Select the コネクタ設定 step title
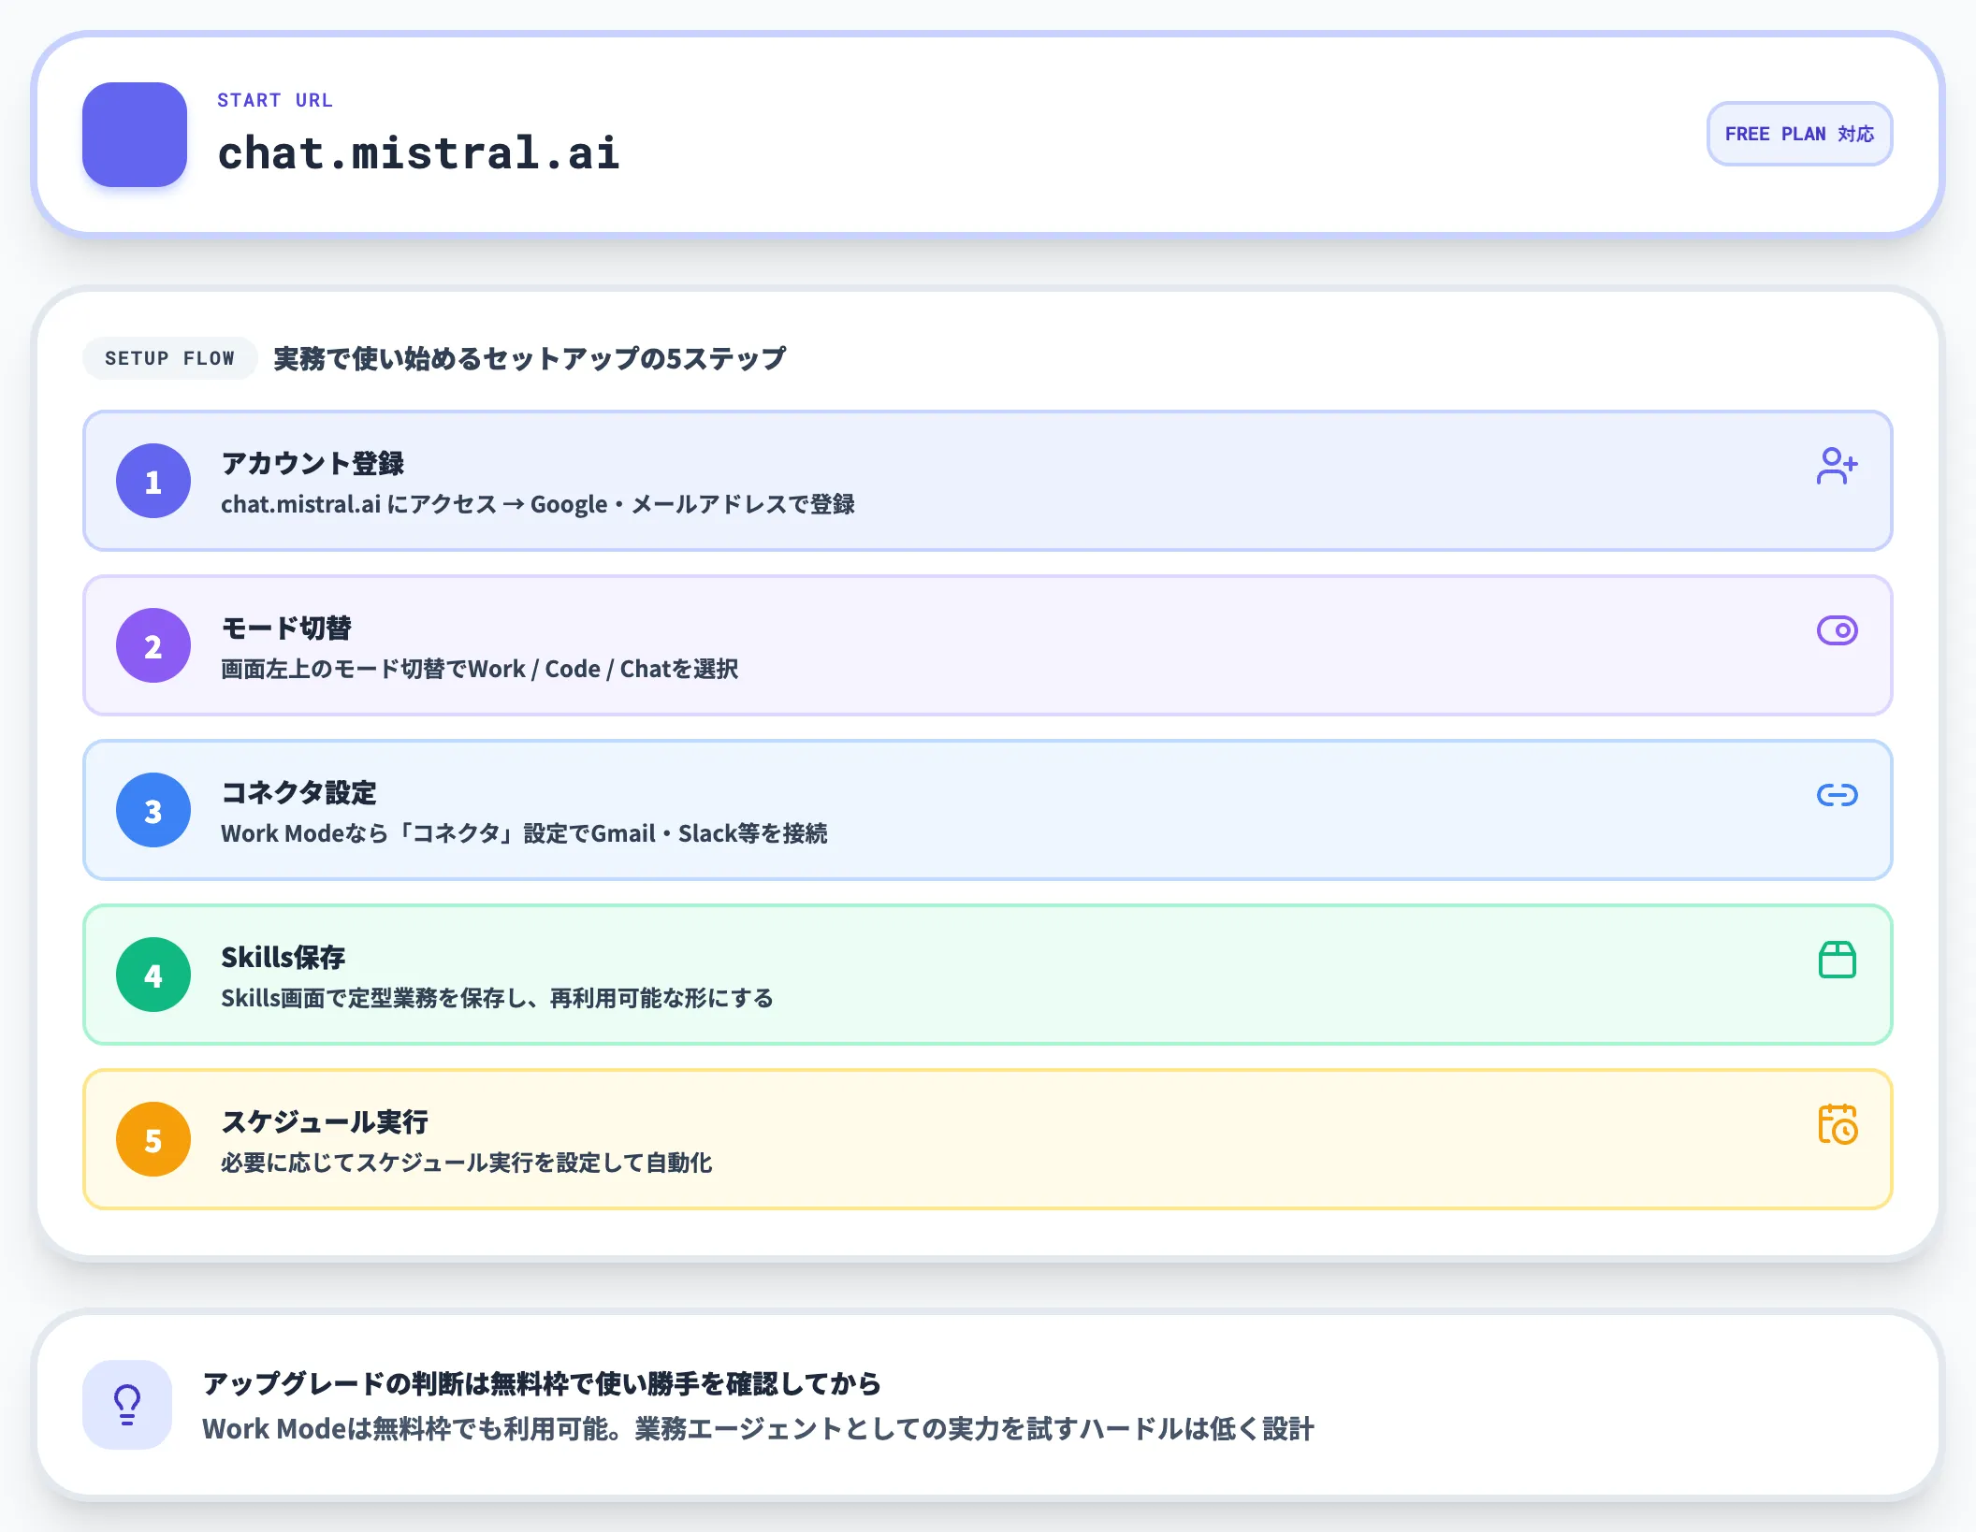 tap(298, 792)
